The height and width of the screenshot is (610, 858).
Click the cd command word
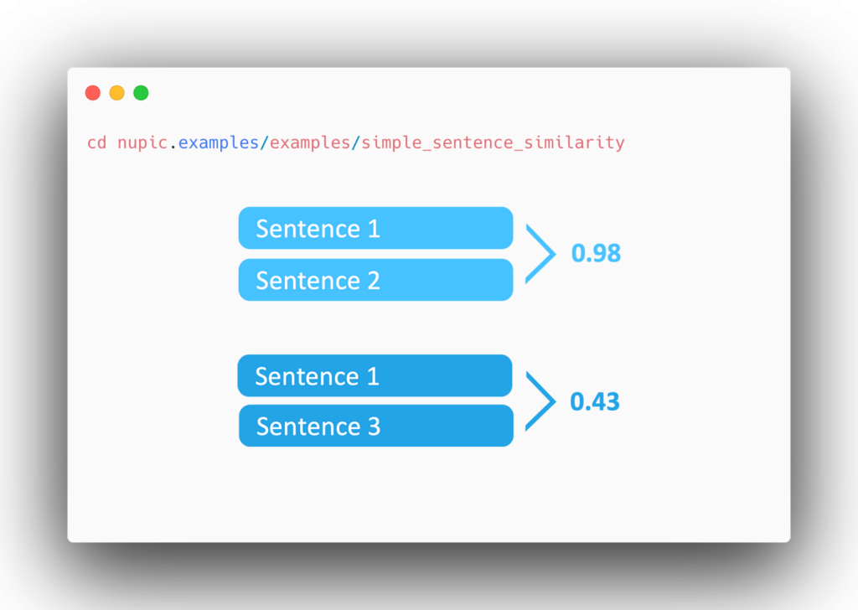97,142
